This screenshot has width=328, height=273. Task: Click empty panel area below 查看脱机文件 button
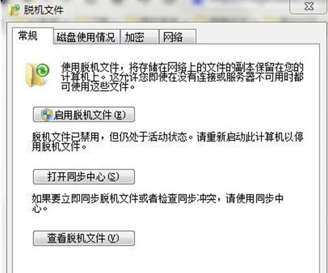[x=165, y=259]
